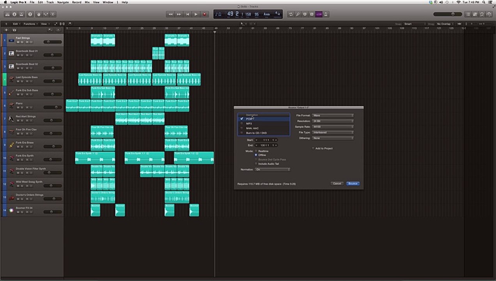Toggle the Smart Controls button

[39, 14]
